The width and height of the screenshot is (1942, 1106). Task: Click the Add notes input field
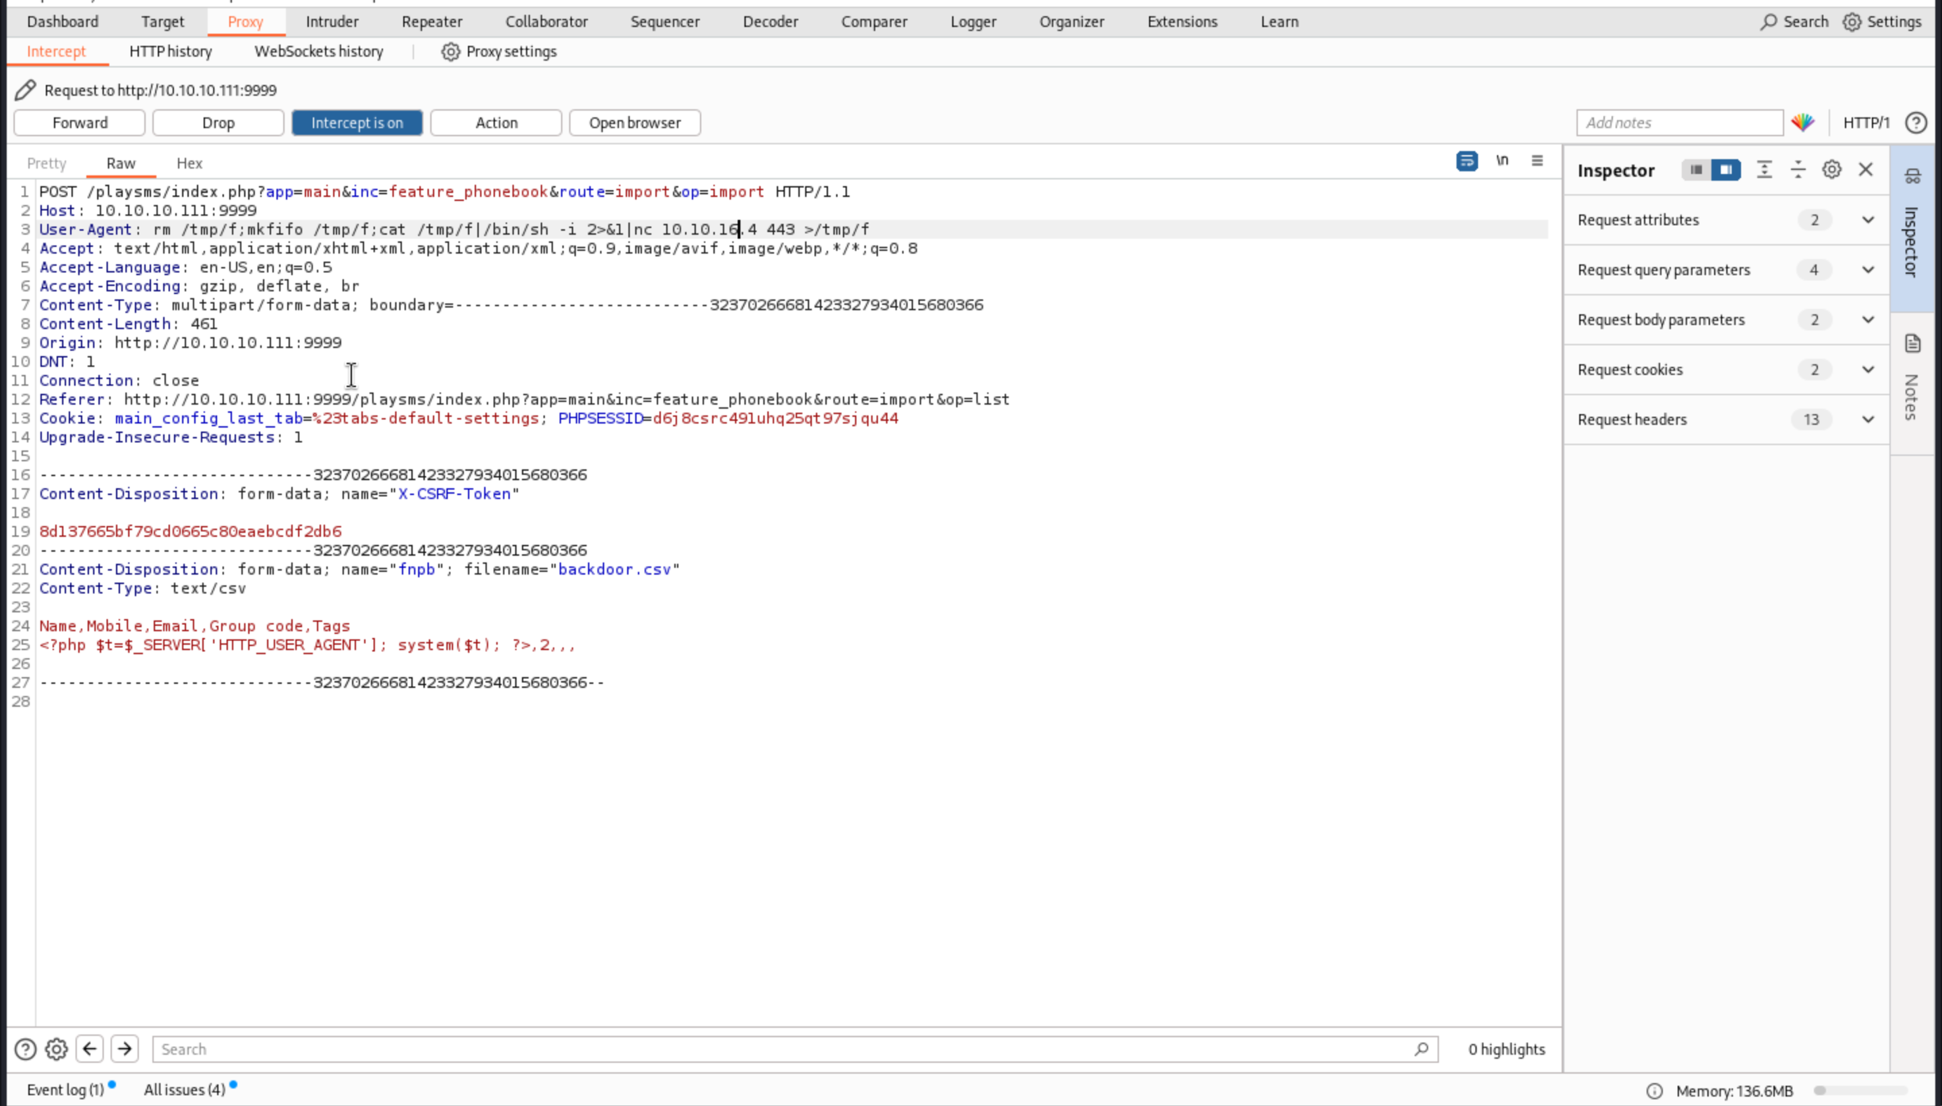[1678, 123]
